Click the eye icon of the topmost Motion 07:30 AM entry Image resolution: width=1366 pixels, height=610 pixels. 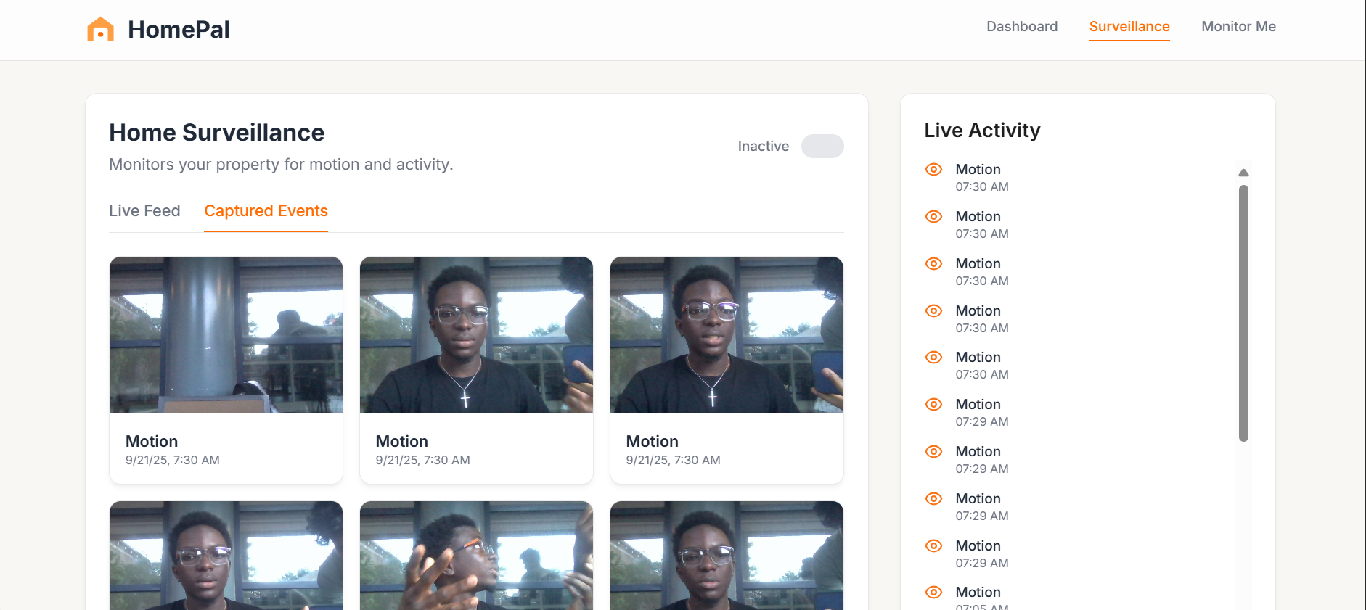click(933, 169)
